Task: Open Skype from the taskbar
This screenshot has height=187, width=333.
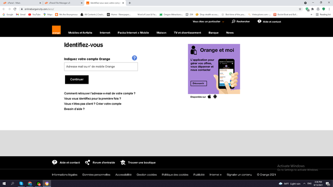Action: [x=21, y=183]
